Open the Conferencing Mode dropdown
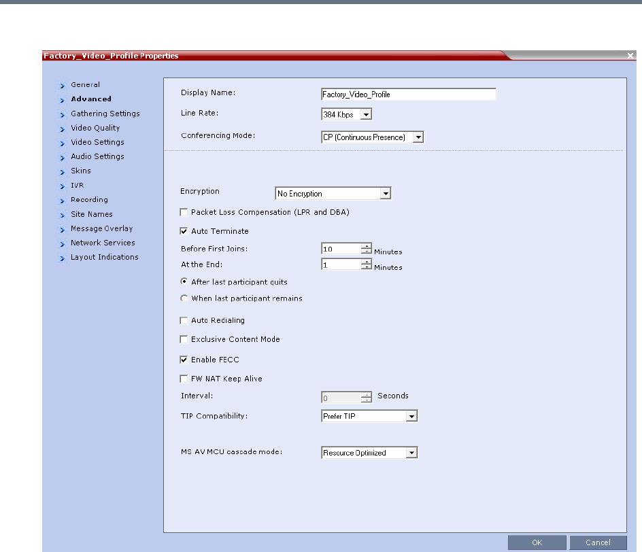The image size is (642, 552). (418, 137)
